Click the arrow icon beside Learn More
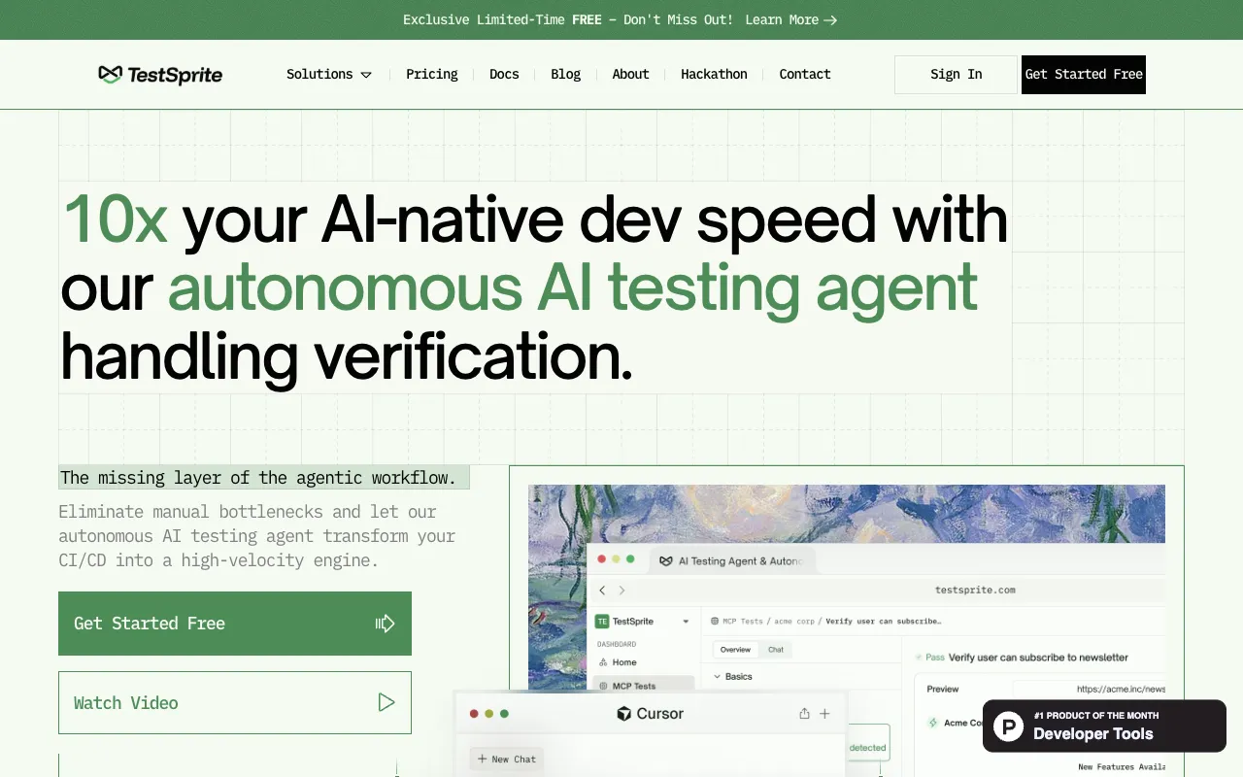The width and height of the screenshot is (1243, 777). [830, 20]
